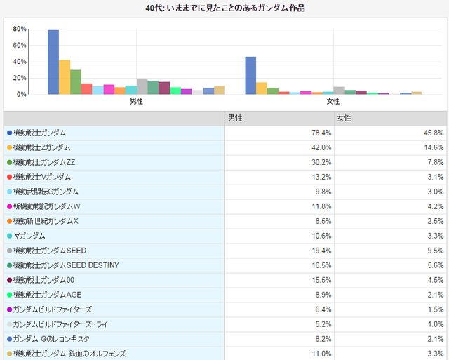This screenshot has width=449, height=360.
Task: Click the tallest blue bar in 女性 group
Action: click(250, 75)
